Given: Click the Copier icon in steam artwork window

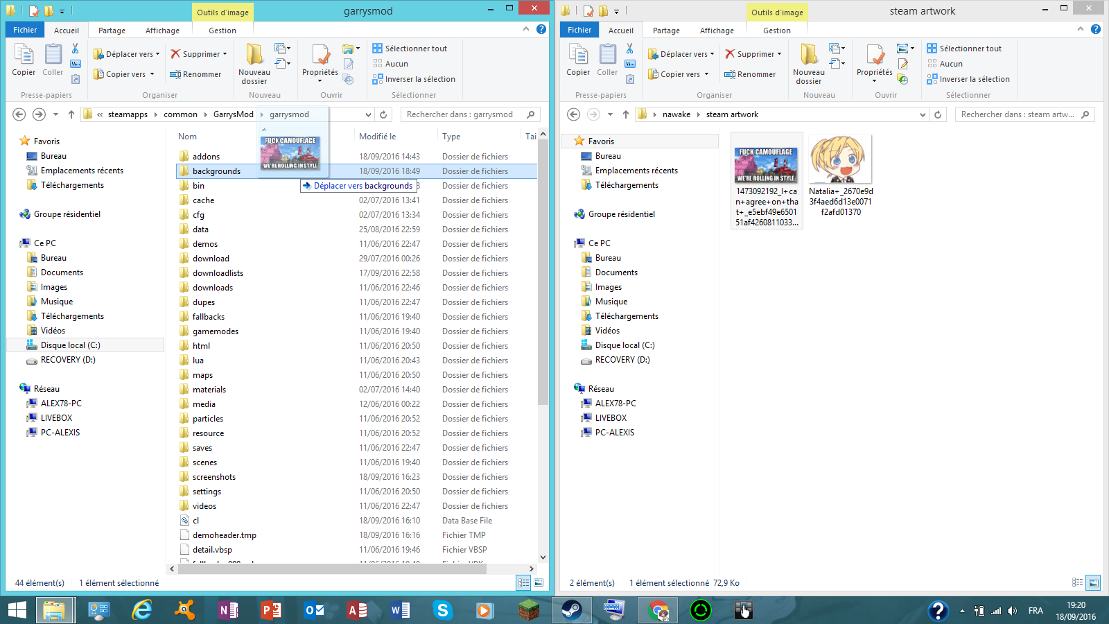Looking at the screenshot, I should 578,60.
